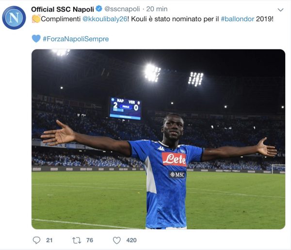Screen dimensions: 291x250
Task: Like the tweet with the heart icon
Action: tap(116, 240)
